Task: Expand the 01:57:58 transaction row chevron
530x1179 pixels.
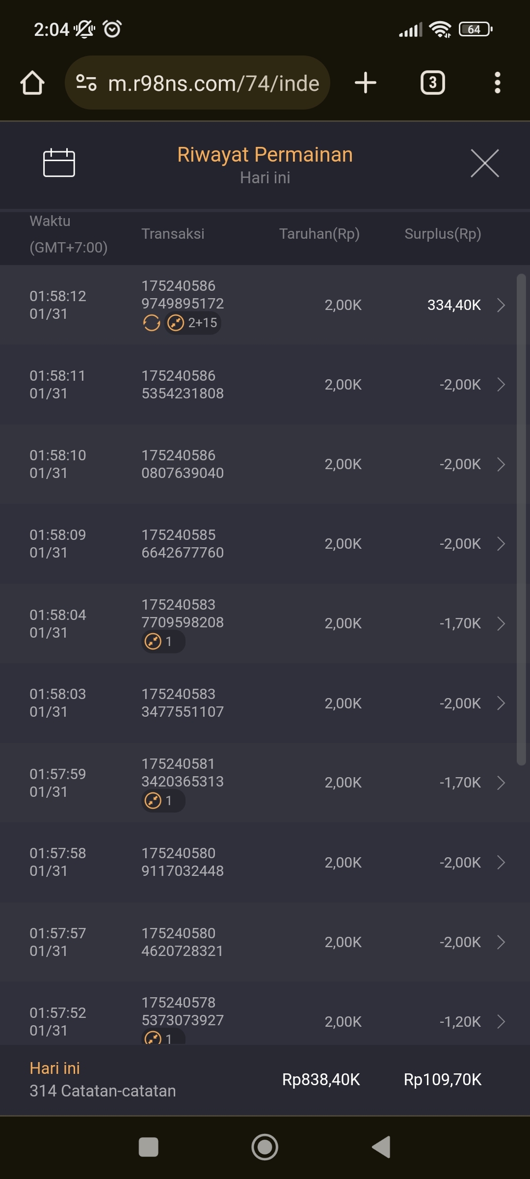Action: pyautogui.click(x=501, y=862)
